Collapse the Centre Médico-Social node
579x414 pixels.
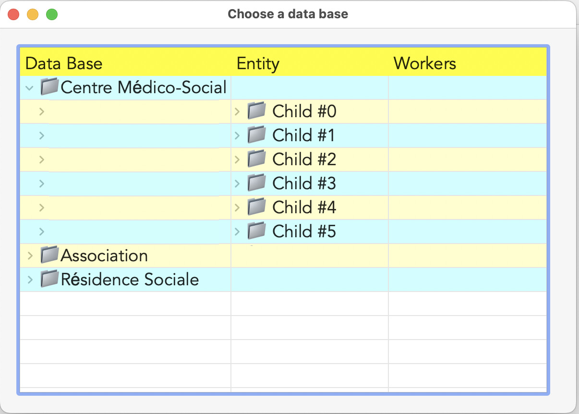30,88
